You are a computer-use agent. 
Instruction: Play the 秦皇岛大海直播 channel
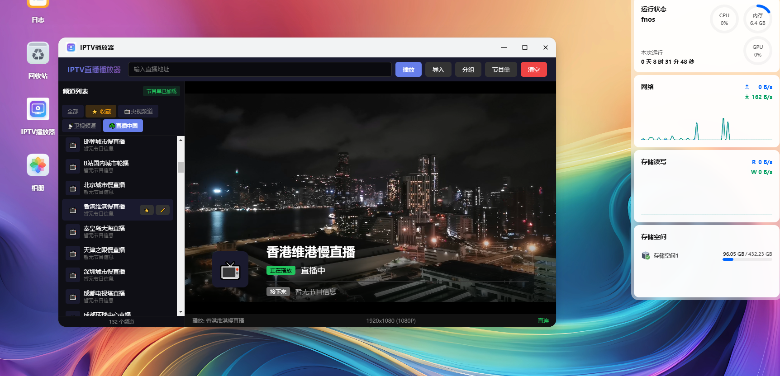tap(104, 228)
